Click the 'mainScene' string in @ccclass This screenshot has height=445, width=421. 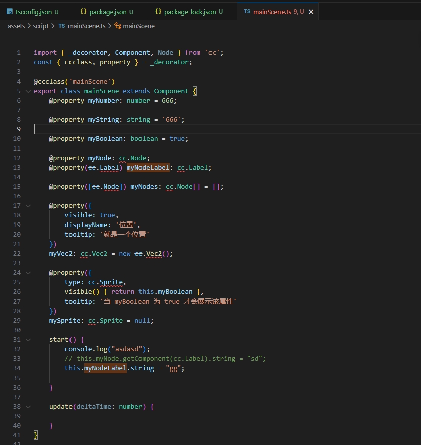pos(90,82)
